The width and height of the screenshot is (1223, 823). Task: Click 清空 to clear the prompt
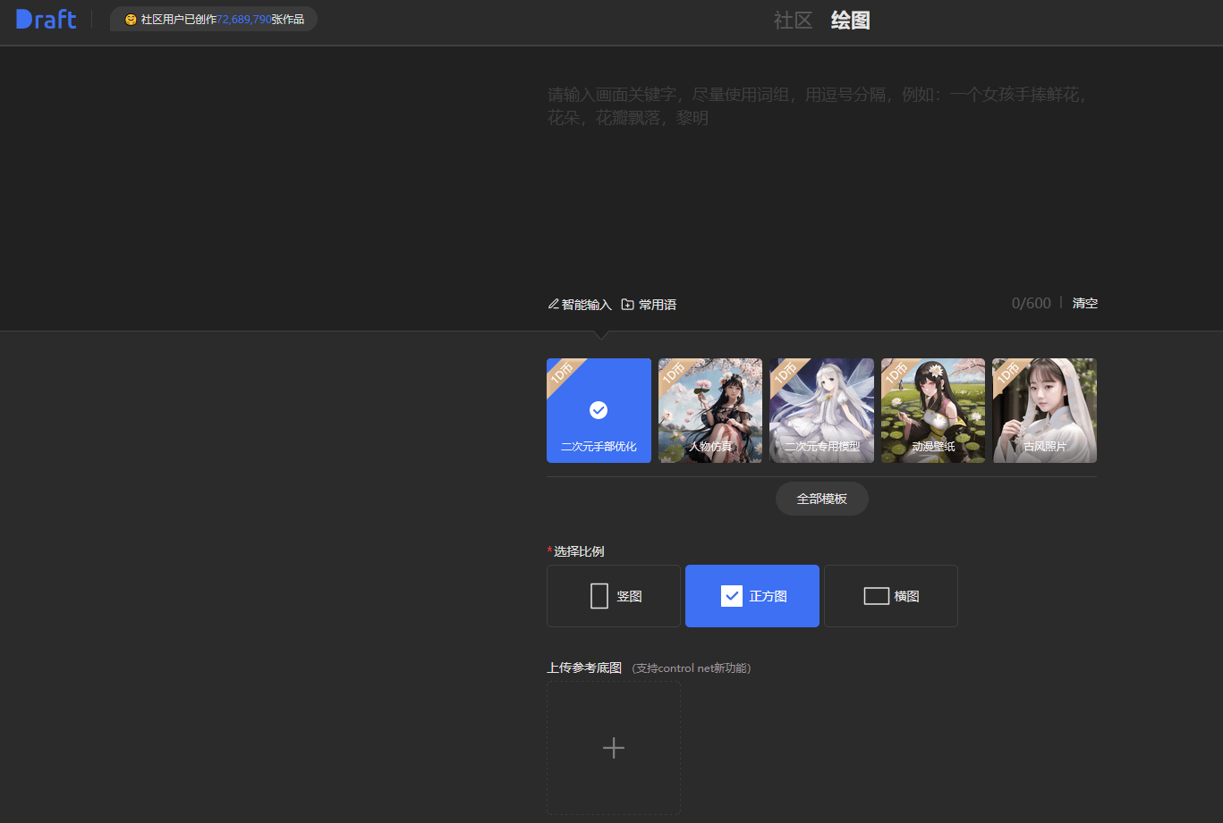[1084, 304]
